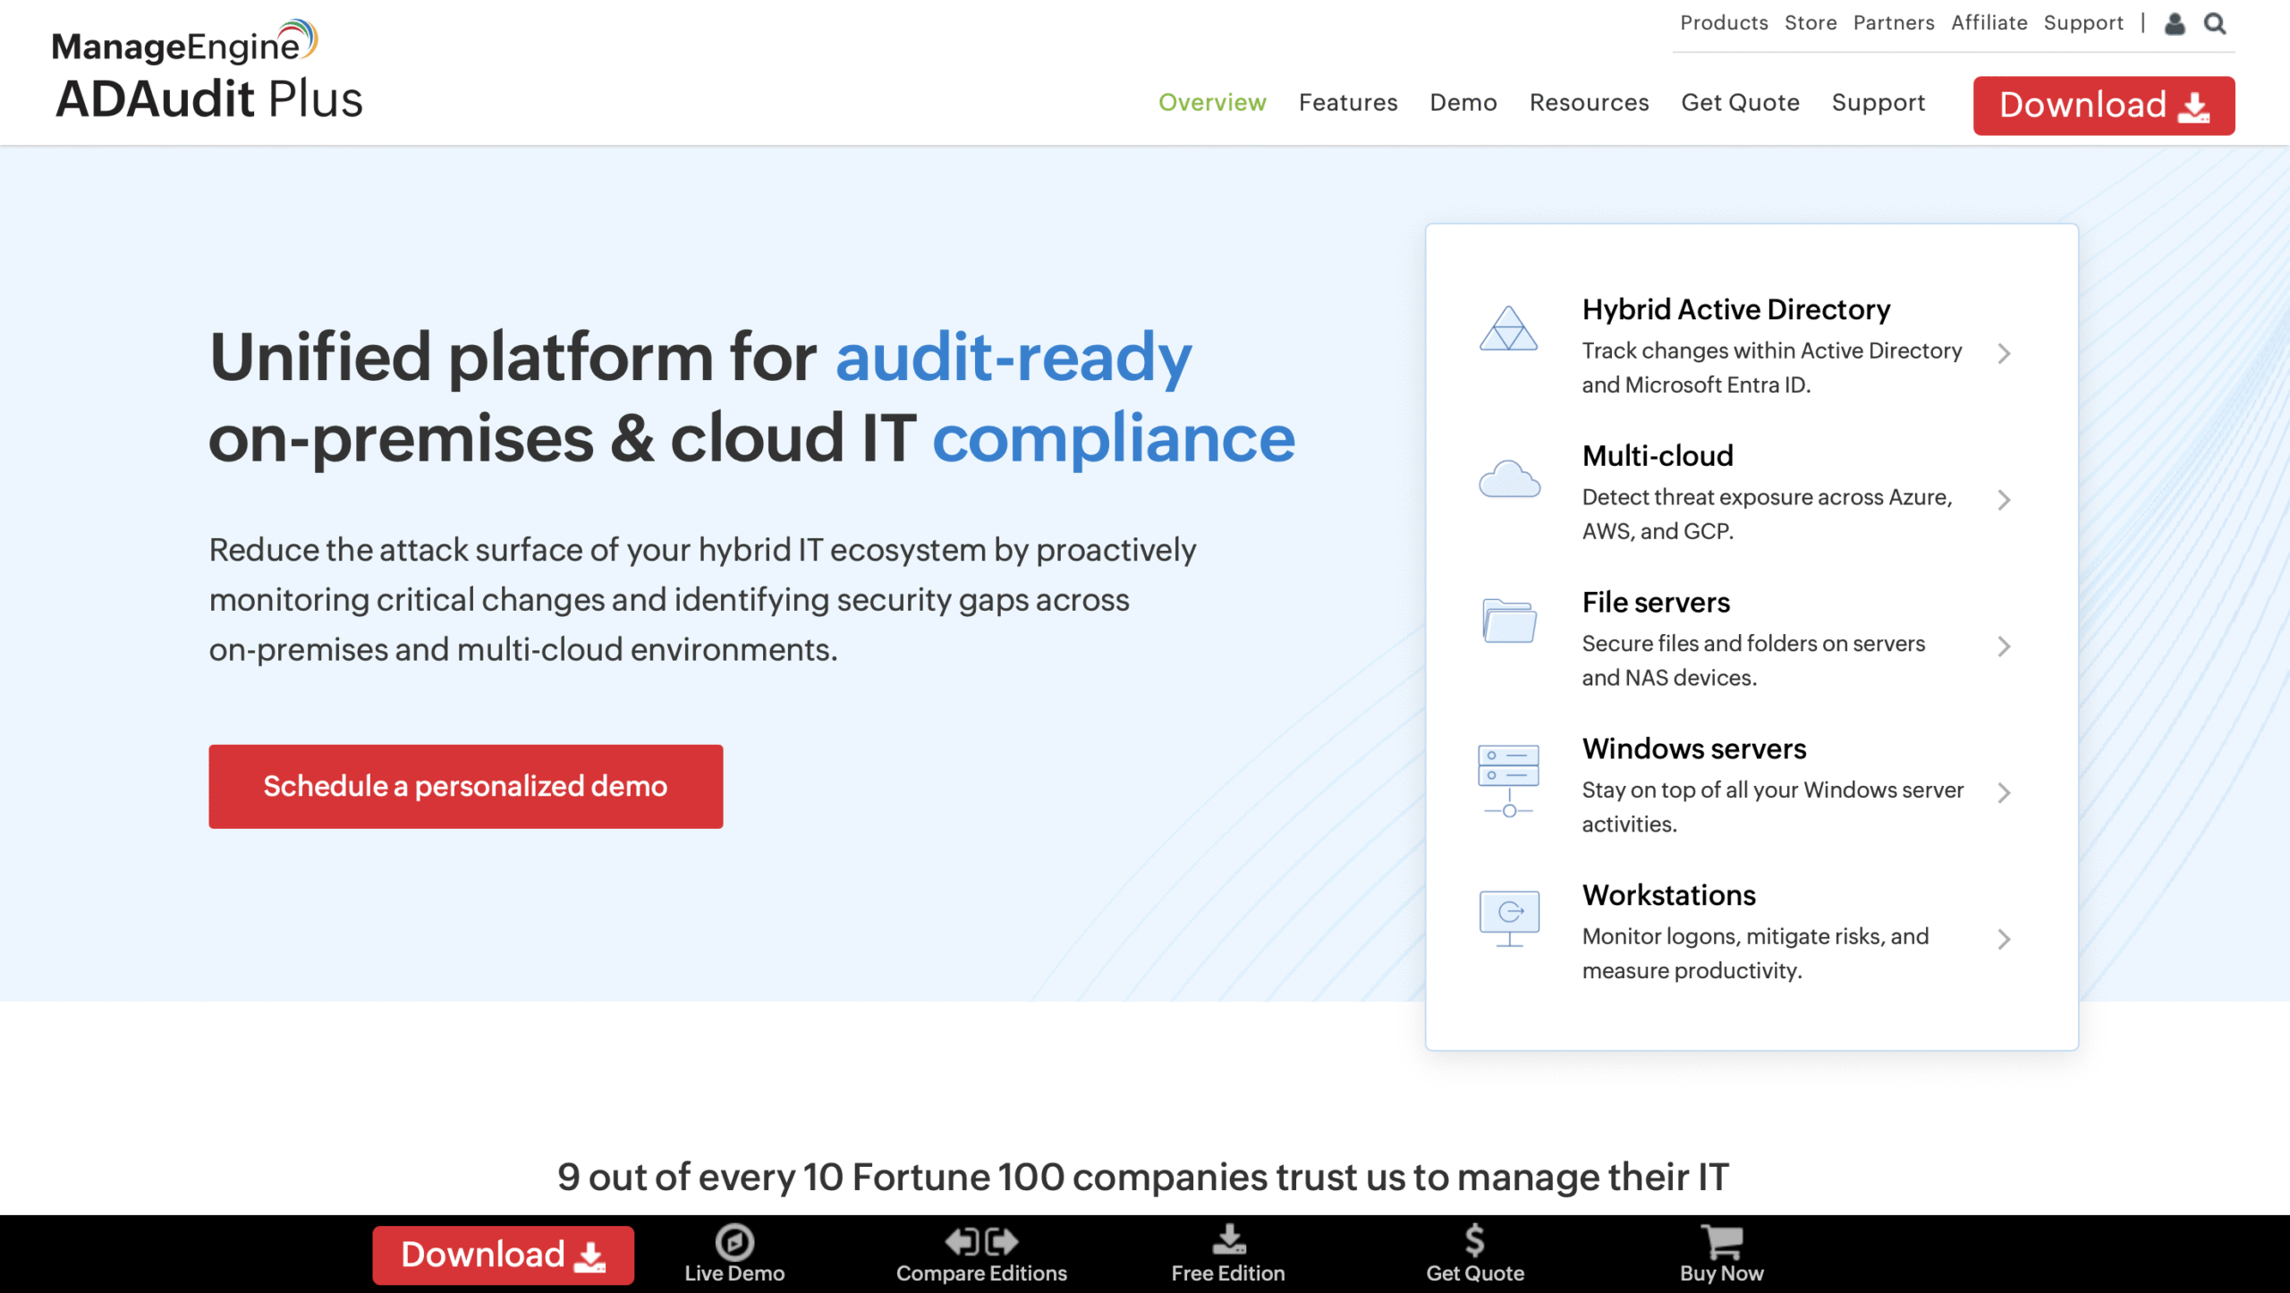Click the Free Edition download icon
This screenshot has width=2290, height=1293.
[1227, 1239]
